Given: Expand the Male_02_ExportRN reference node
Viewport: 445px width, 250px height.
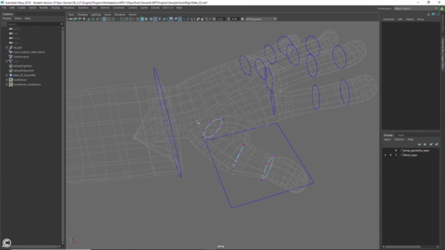Looking at the screenshot, I should click(7, 75).
